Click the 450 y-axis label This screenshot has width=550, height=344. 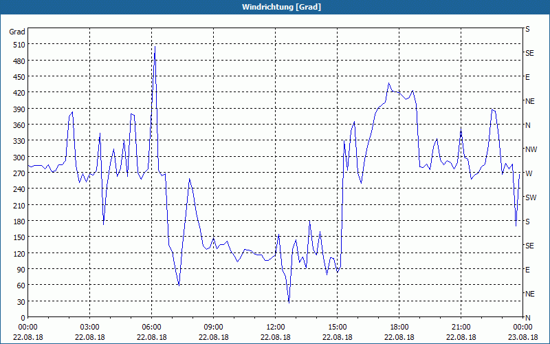coord(19,77)
